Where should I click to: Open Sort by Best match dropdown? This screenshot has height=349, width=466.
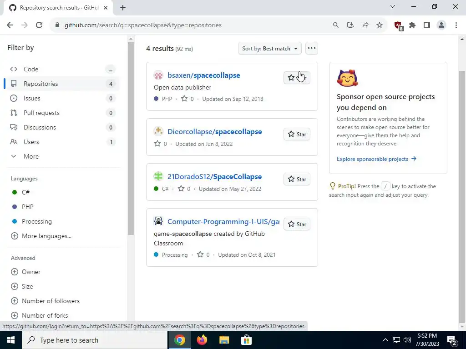tap(269, 48)
